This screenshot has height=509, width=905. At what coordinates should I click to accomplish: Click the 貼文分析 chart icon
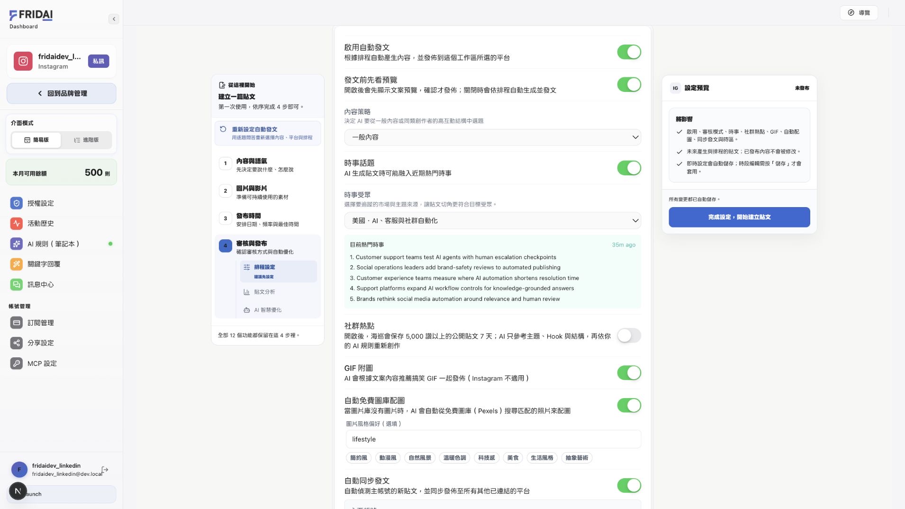(x=246, y=292)
